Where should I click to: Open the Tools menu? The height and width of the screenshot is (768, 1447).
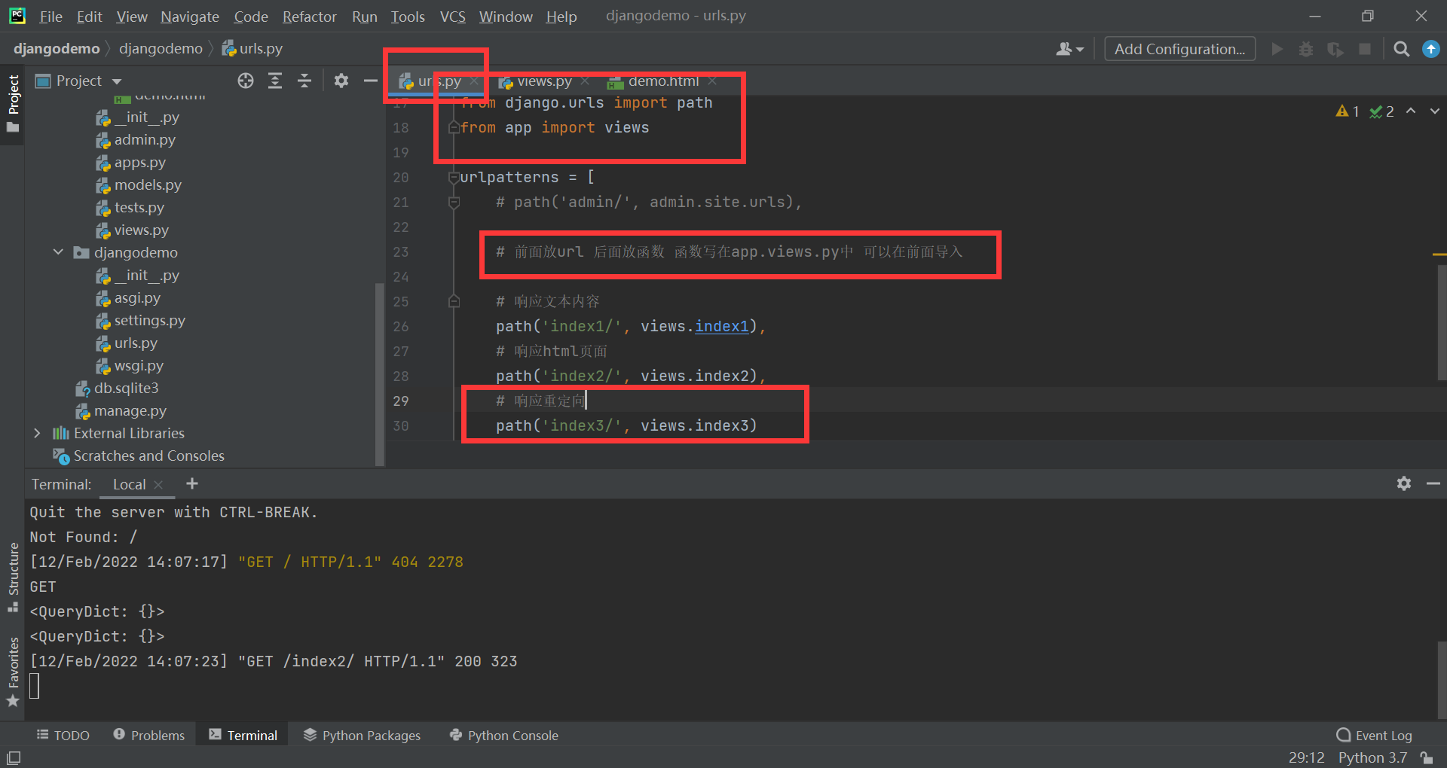[x=408, y=17]
